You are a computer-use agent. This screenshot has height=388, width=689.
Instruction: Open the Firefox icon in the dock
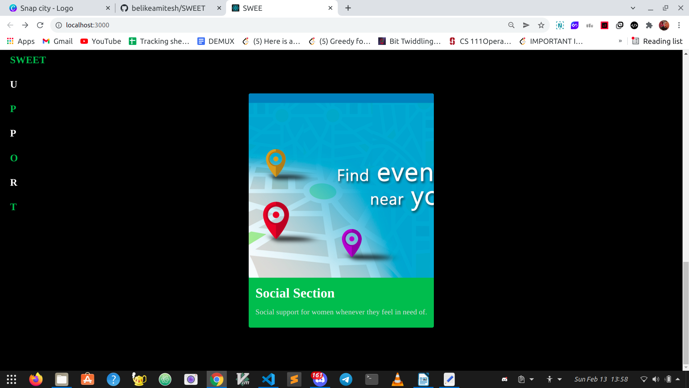36,379
